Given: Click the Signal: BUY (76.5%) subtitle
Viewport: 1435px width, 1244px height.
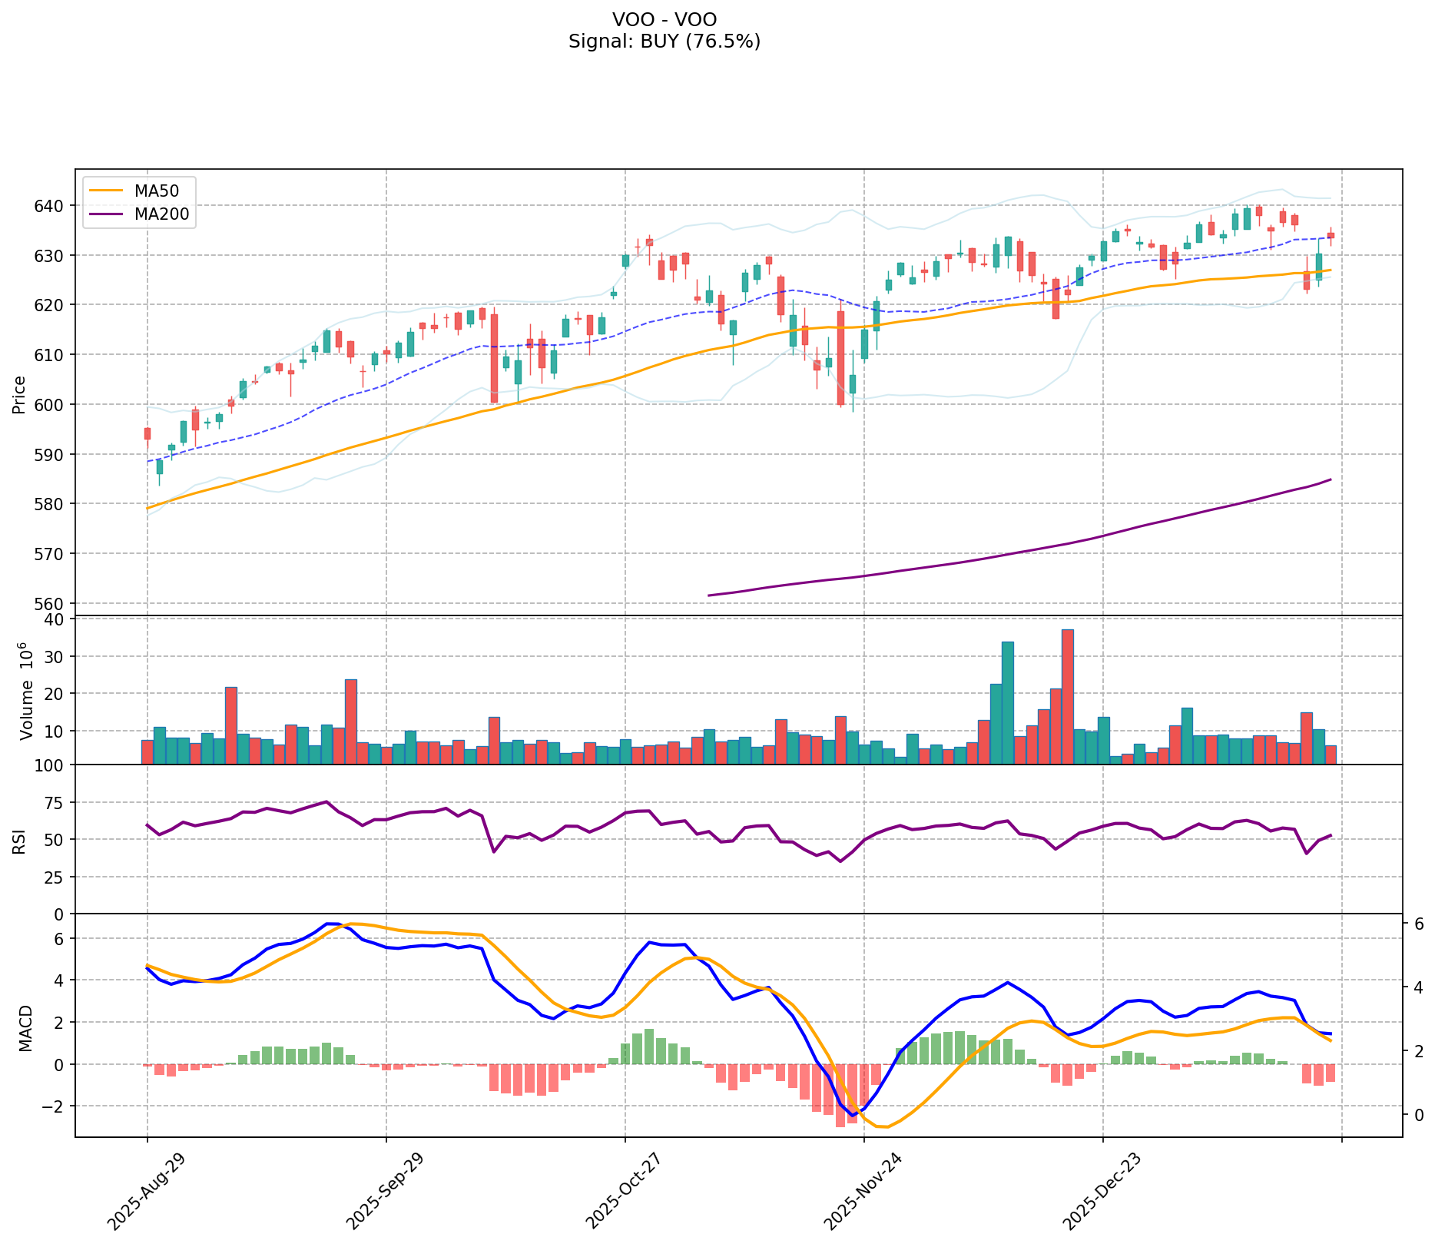Looking at the screenshot, I should click(664, 41).
